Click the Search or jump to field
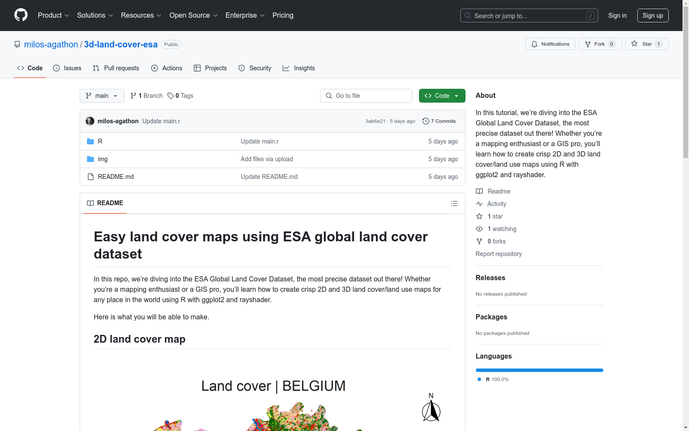The height and width of the screenshot is (431, 689). point(529,16)
